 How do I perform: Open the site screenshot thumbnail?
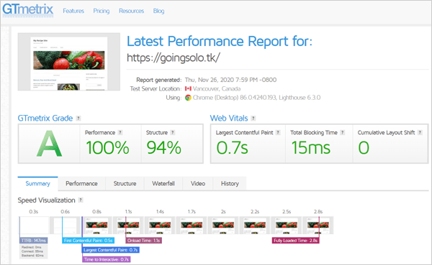pos(69,62)
